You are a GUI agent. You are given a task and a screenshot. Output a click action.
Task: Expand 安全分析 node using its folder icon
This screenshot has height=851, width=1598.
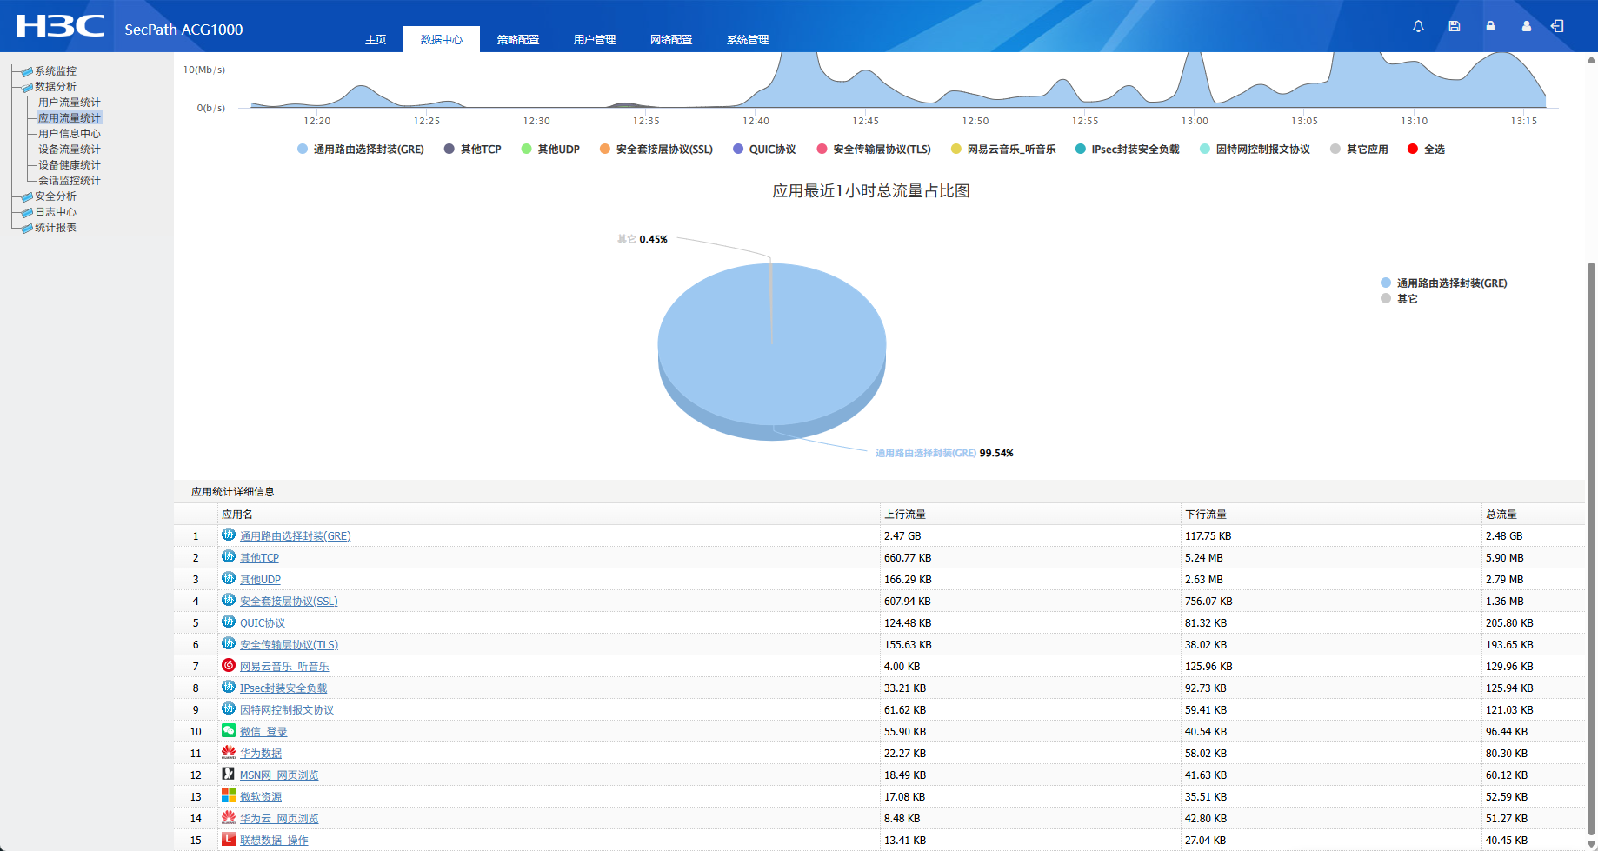click(x=27, y=196)
